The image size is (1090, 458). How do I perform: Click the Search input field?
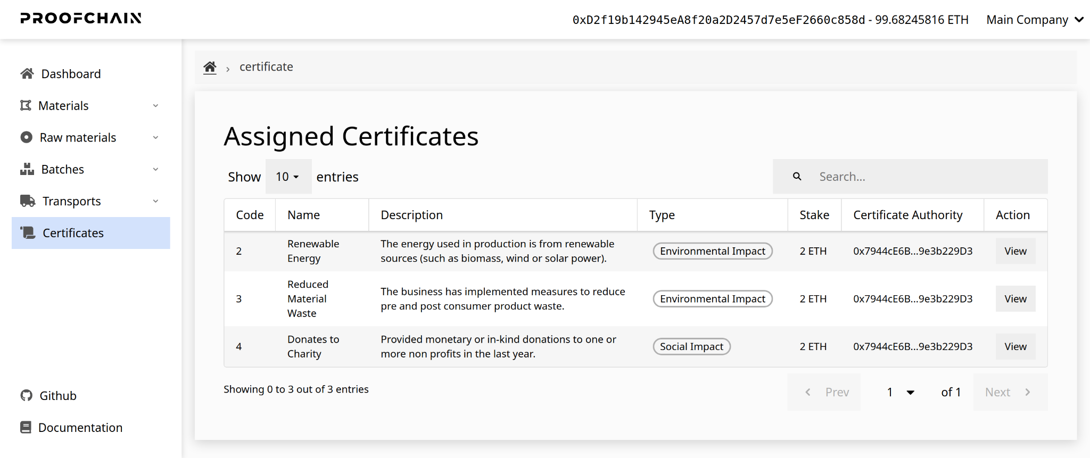(x=910, y=177)
